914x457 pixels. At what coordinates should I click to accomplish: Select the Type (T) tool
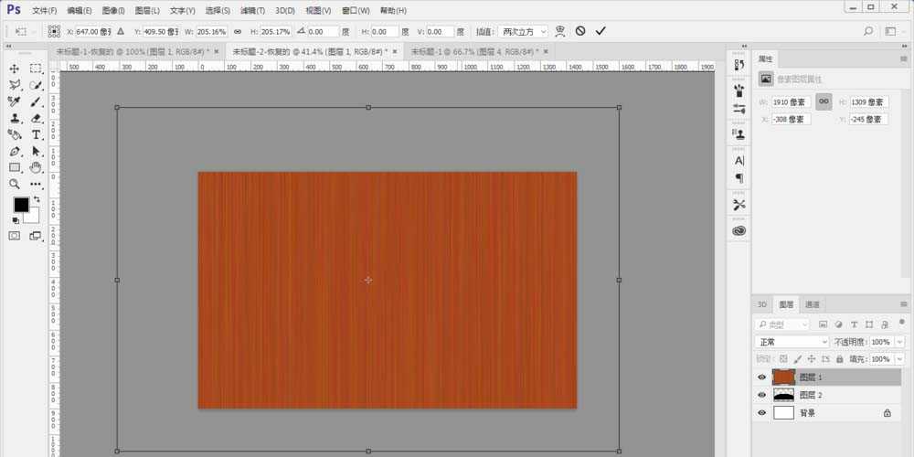(37, 134)
